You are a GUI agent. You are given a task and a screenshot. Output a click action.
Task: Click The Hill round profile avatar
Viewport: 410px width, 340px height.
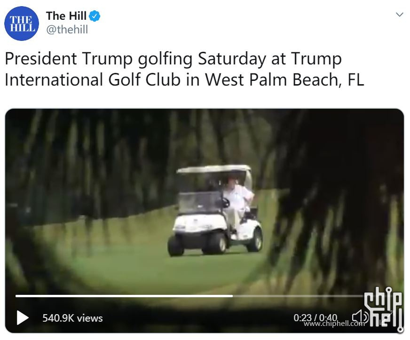click(22, 24)
